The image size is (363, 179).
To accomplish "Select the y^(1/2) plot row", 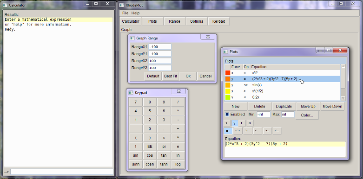I will click(283, 91).
